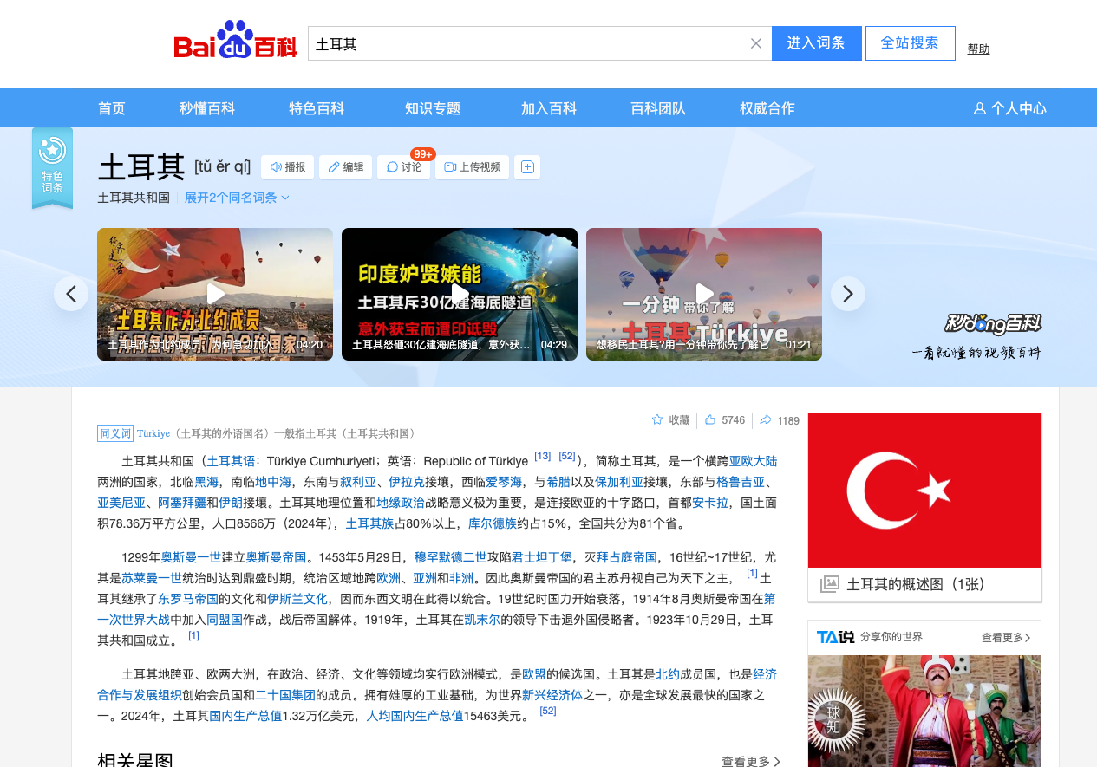Open the 奥斯曼帝国 link
Image resolution: width=1097 pixels, height=767 pixels.
(x=276, y=557)
